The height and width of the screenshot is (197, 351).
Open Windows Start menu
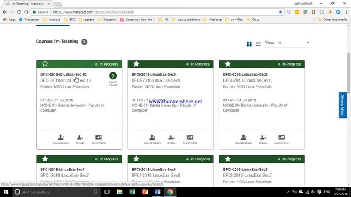[6, 192]
